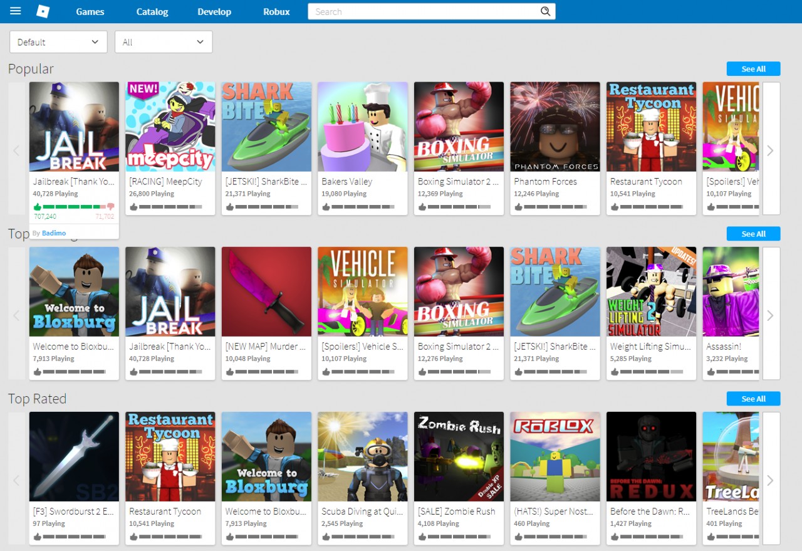Click the red thumbs-down icon on Jailbreak
The width and height of the screenshot is (802, 551).
(x=110, y=206)
